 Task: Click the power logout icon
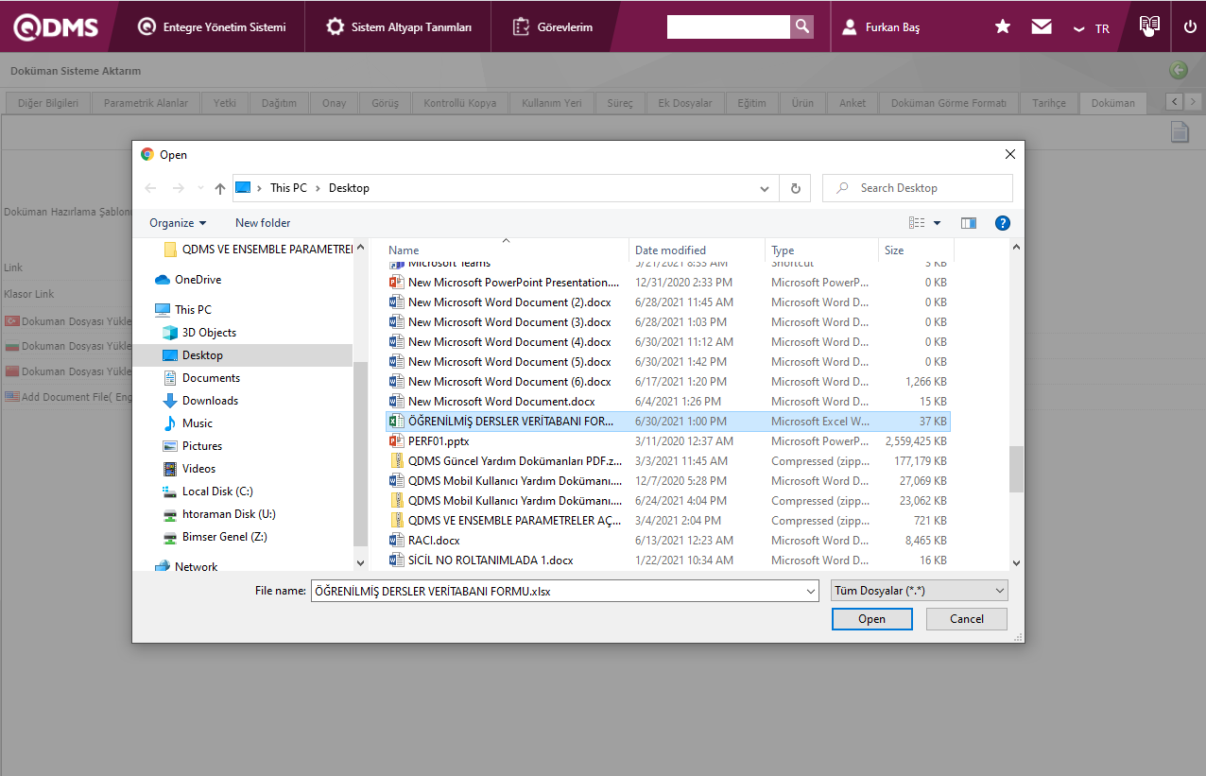1190,27
